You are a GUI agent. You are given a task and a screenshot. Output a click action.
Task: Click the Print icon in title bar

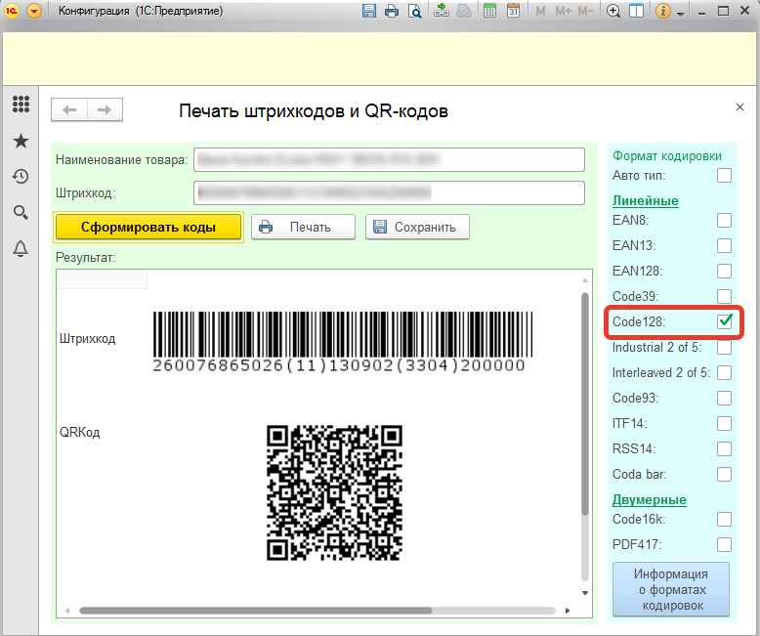tap(392, 11)
